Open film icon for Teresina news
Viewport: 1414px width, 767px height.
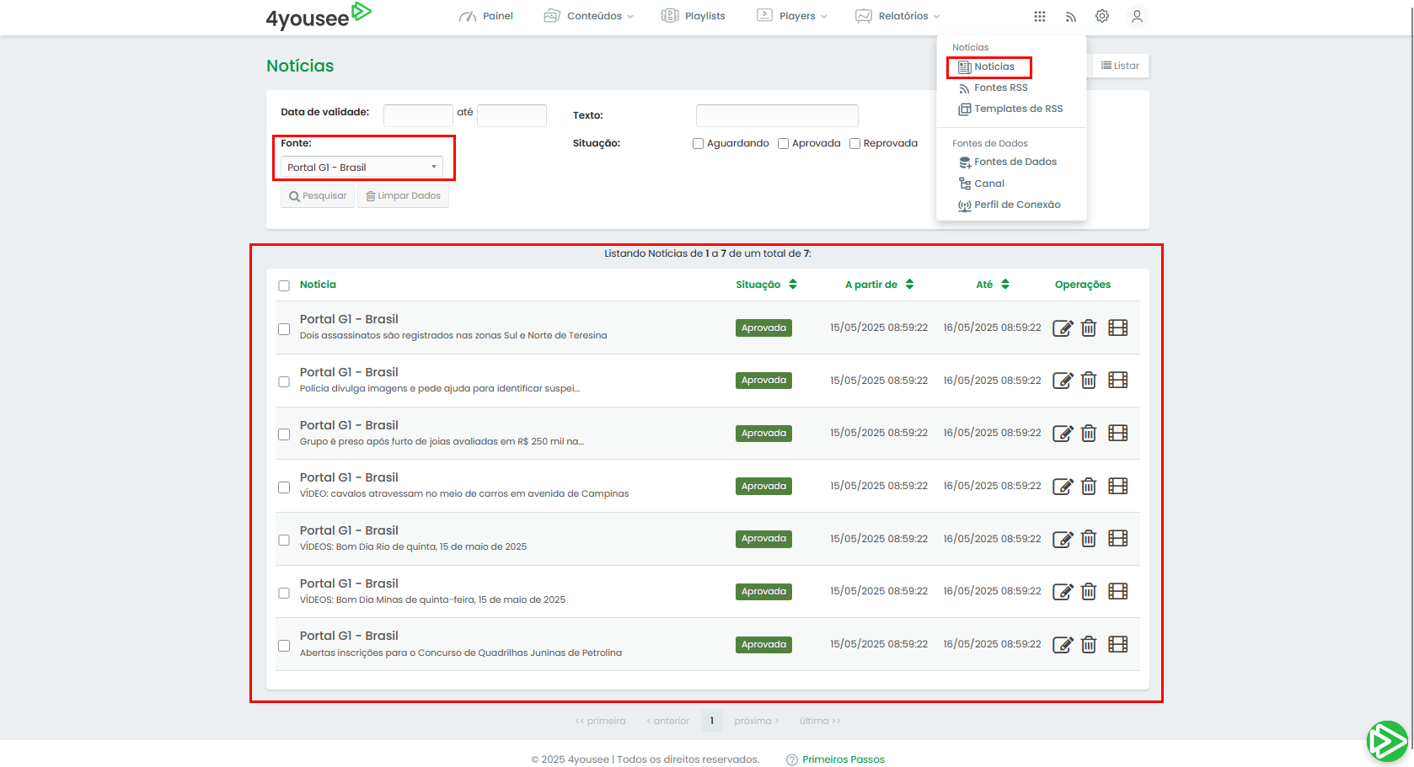coord(1117,328)
